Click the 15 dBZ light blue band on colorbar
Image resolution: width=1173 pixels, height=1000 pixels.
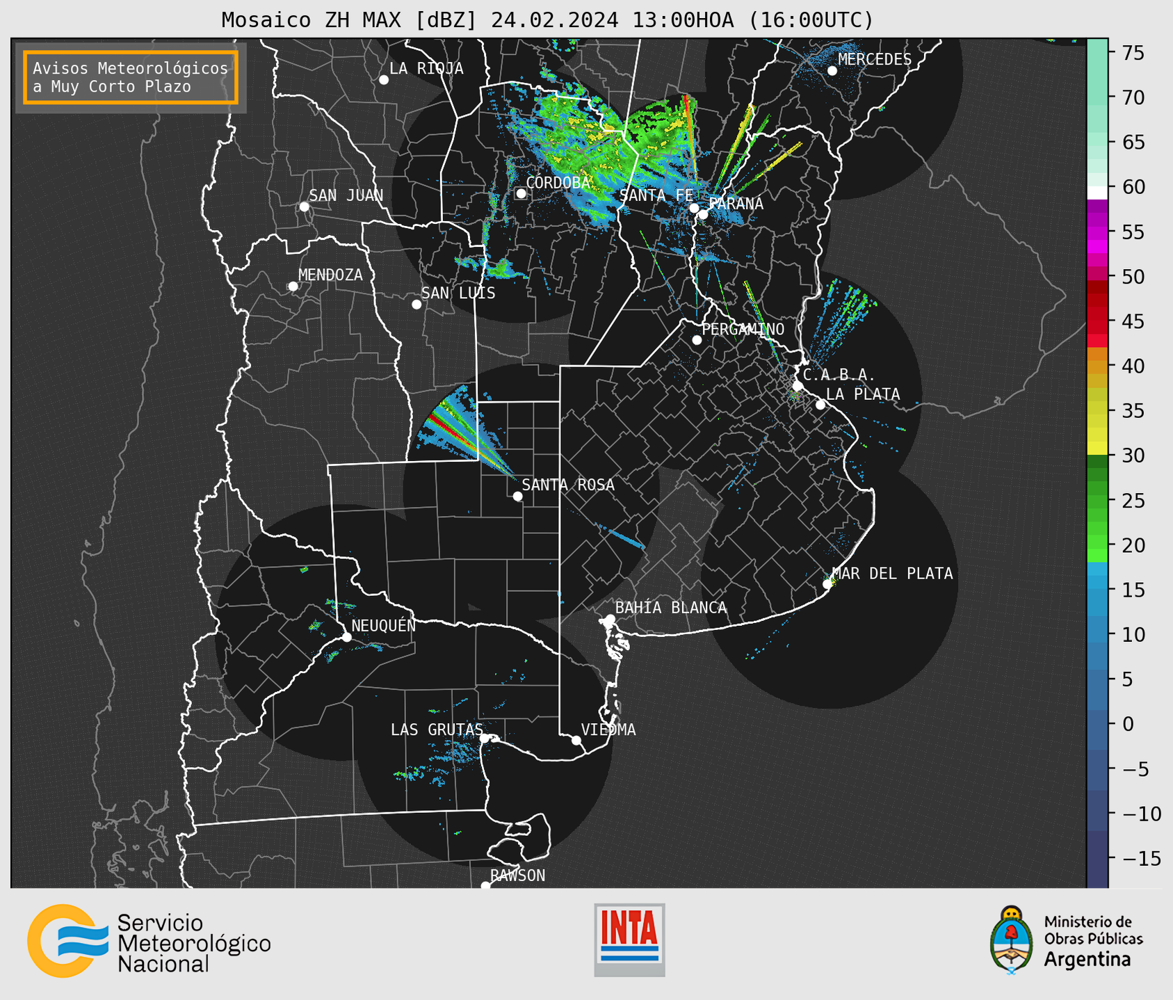(1097, 590)
